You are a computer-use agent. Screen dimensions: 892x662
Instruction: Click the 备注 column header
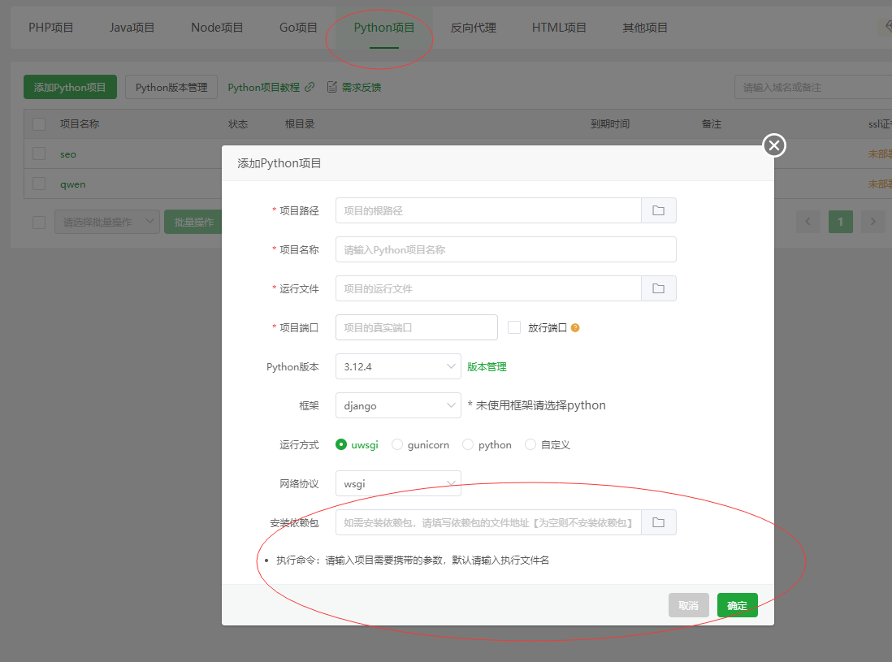711,124
